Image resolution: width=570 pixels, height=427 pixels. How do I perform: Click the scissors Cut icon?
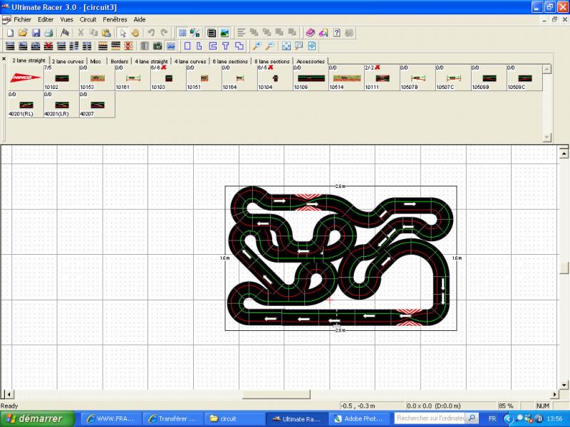pos(81,33)
